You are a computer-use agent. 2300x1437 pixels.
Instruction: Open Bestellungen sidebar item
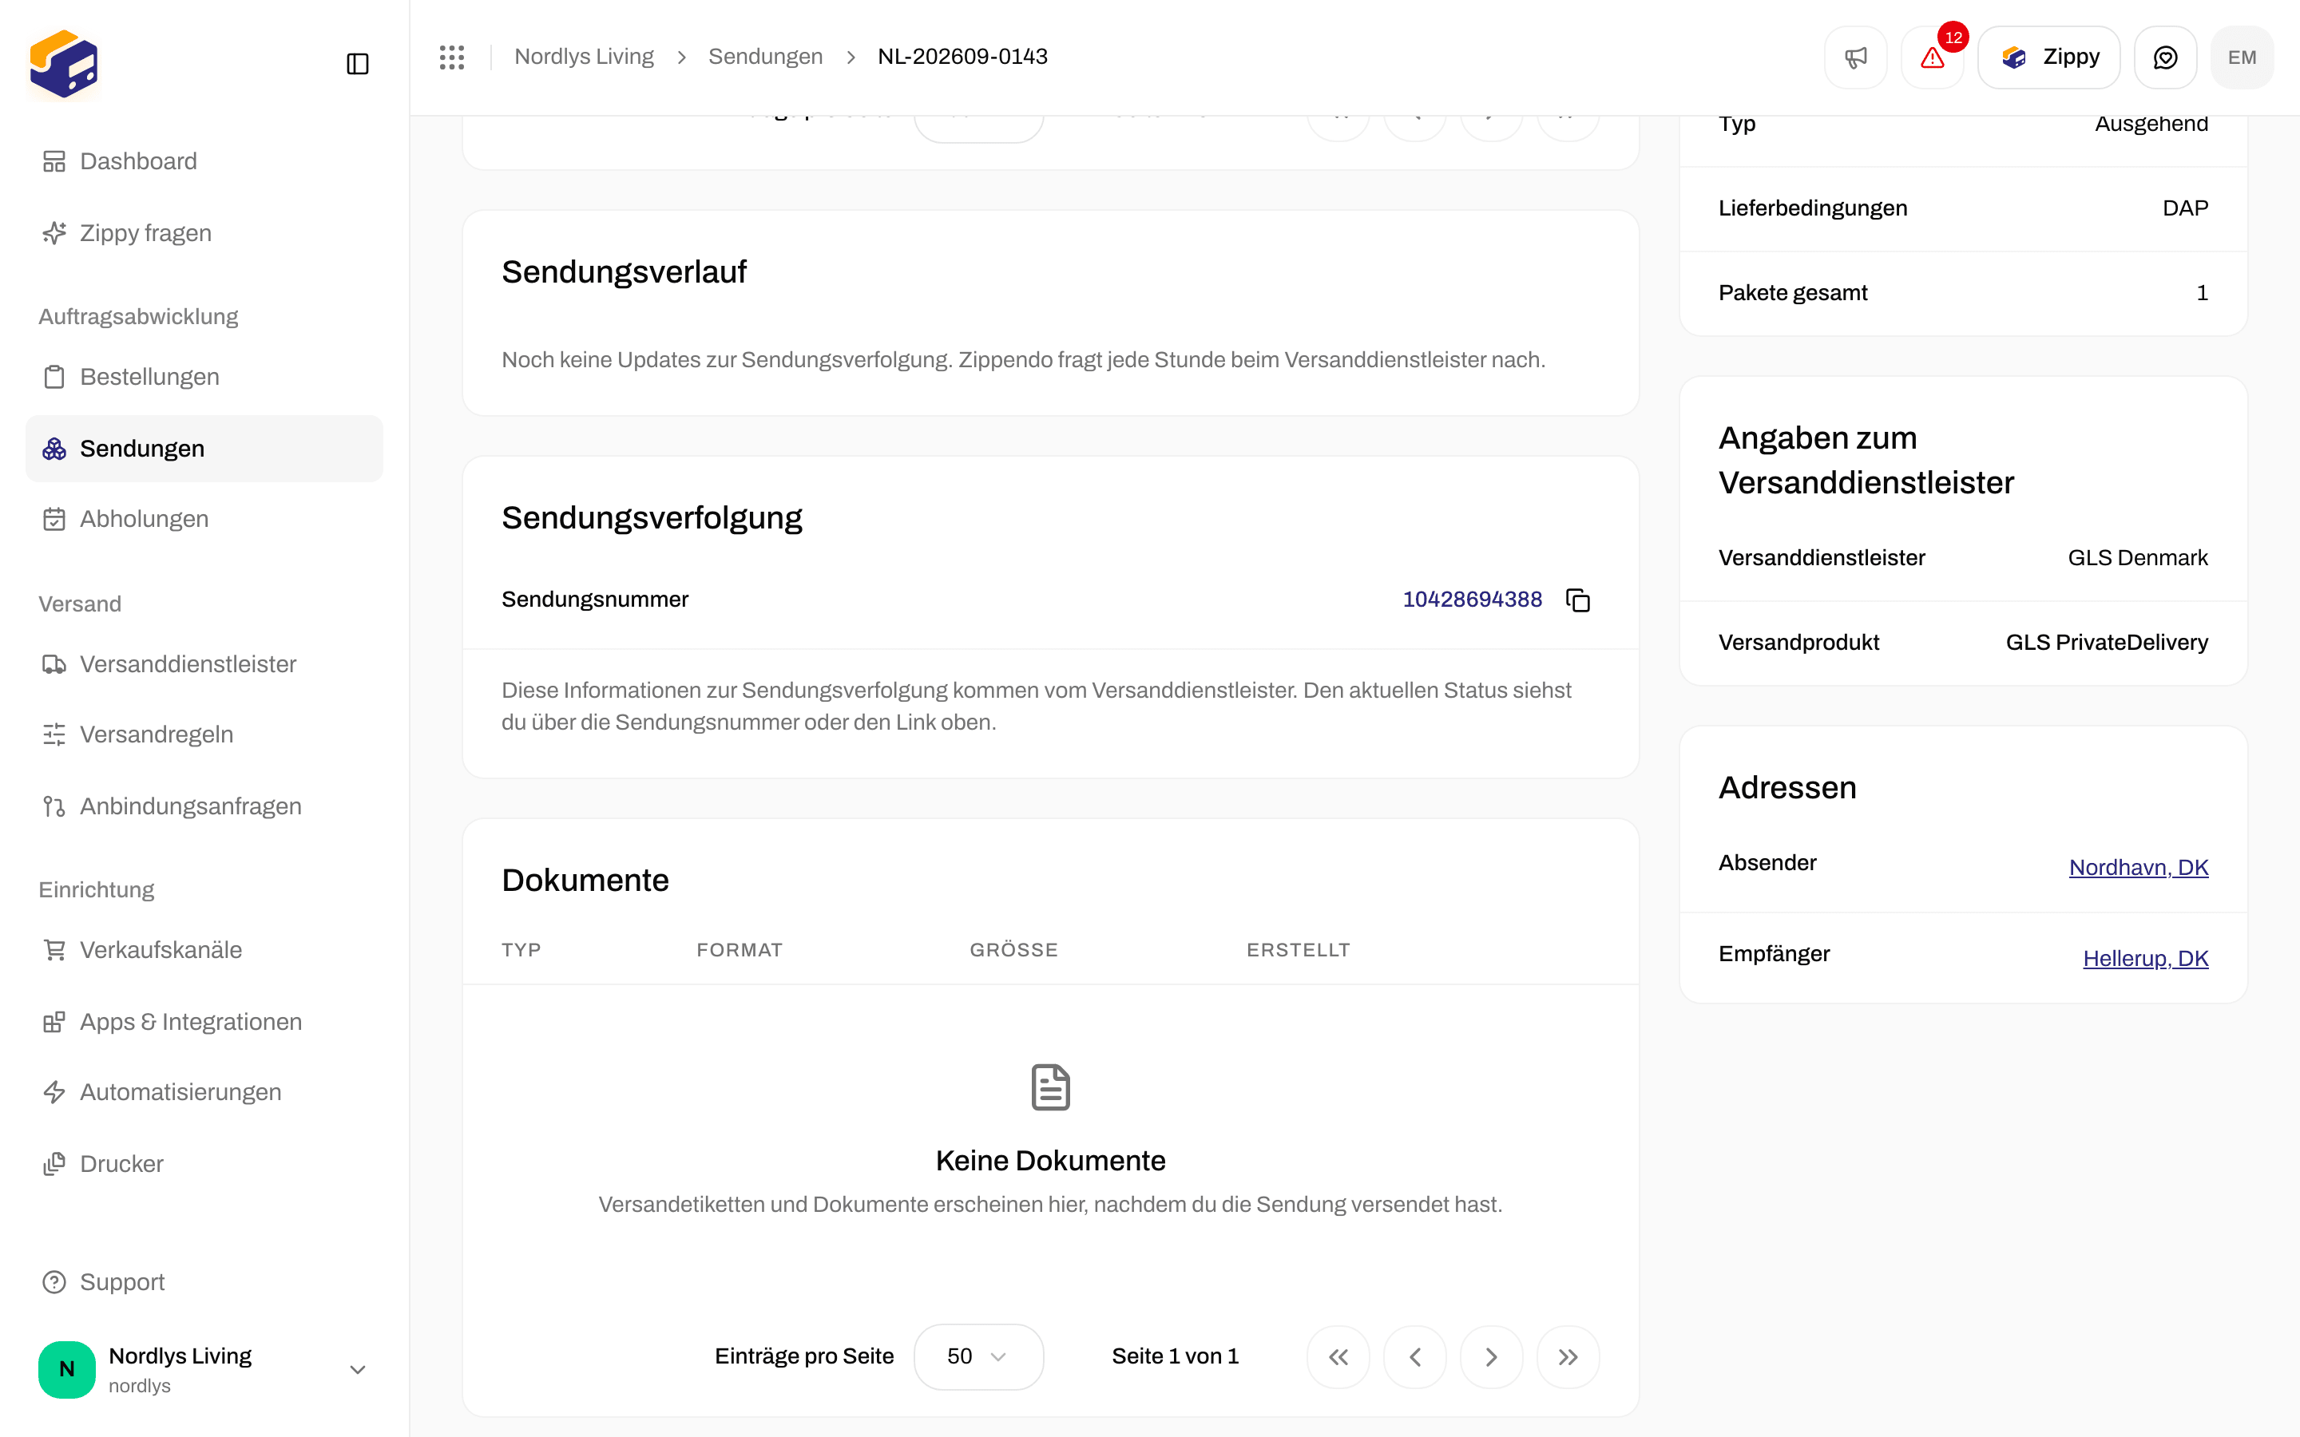click(204, 376)
